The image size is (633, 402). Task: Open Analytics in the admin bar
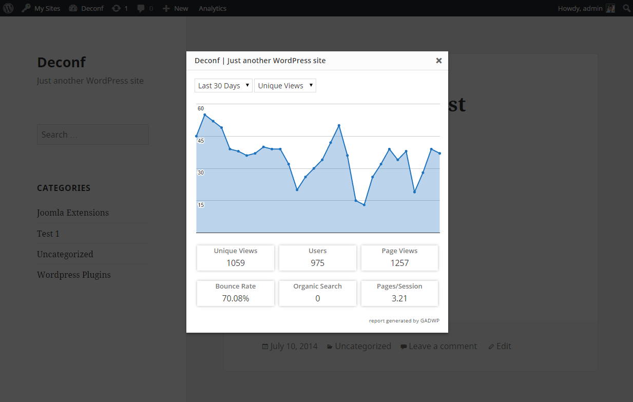click(x=213, y=8)
